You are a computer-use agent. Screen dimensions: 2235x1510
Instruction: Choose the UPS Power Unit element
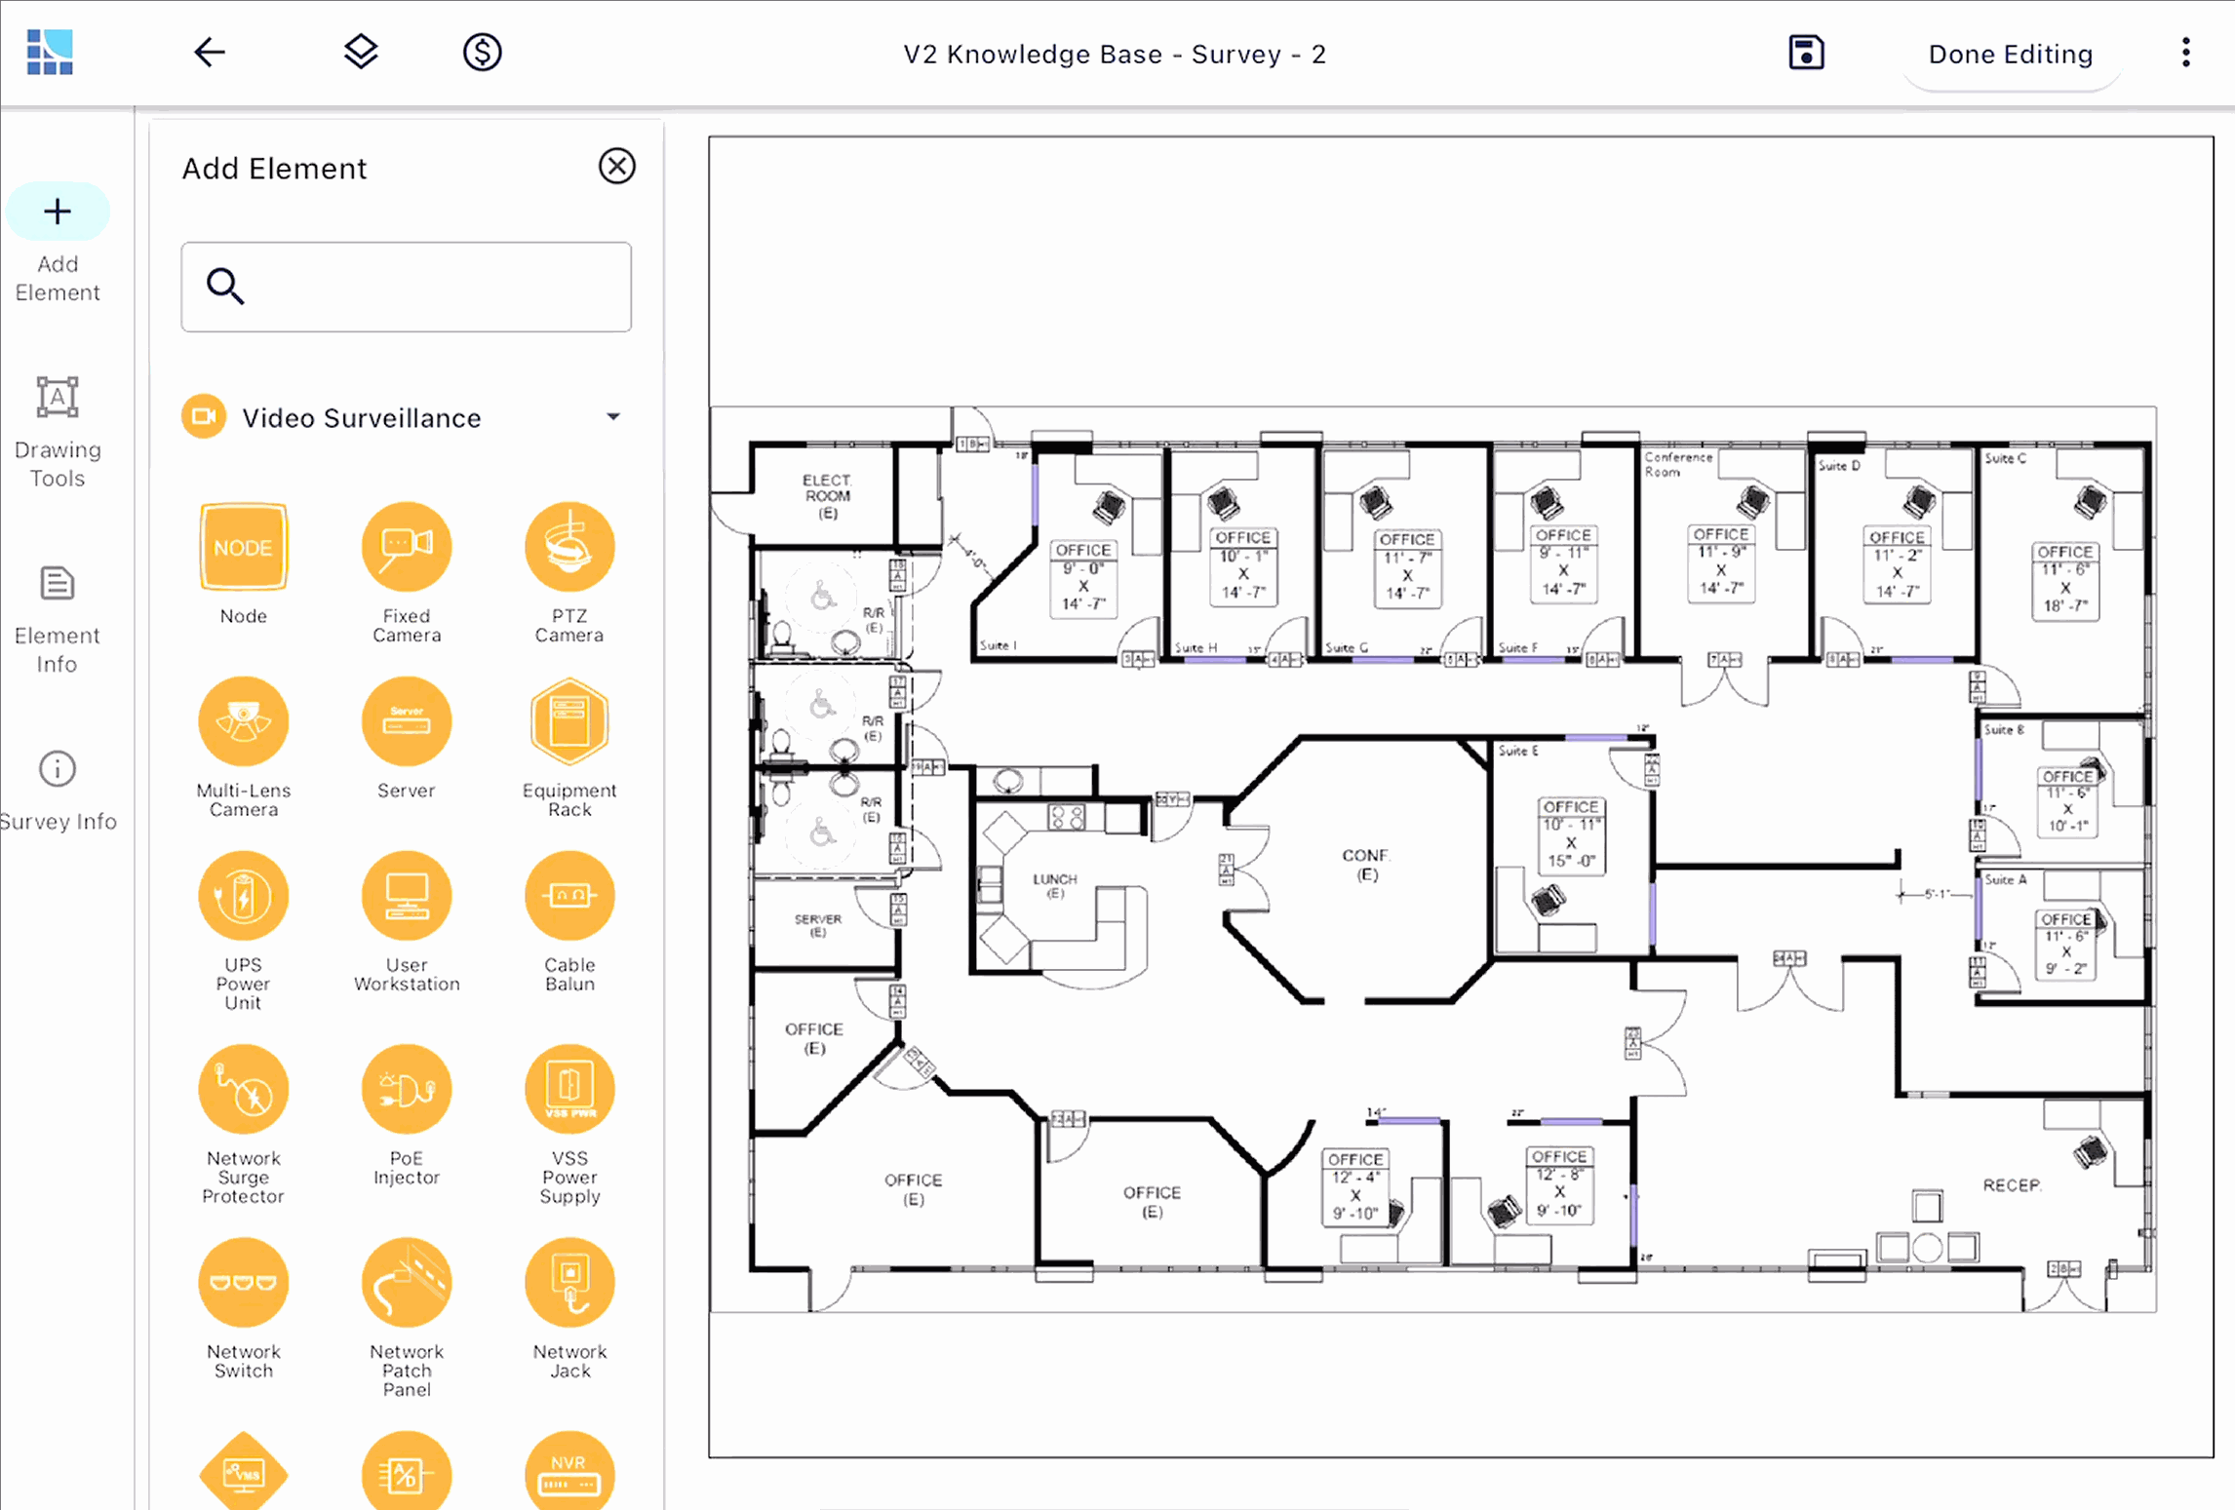pos(243,895)
